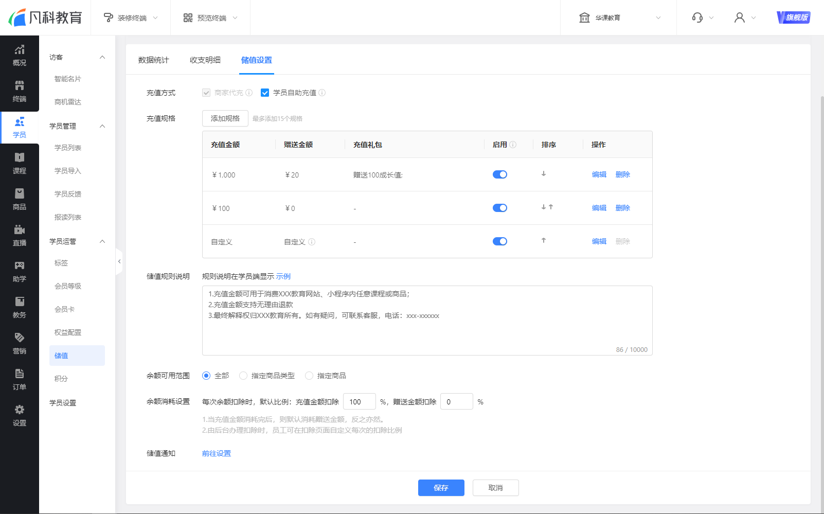
Task: Switch to the 储值设置 tab
Action: [x=257, y=60]
